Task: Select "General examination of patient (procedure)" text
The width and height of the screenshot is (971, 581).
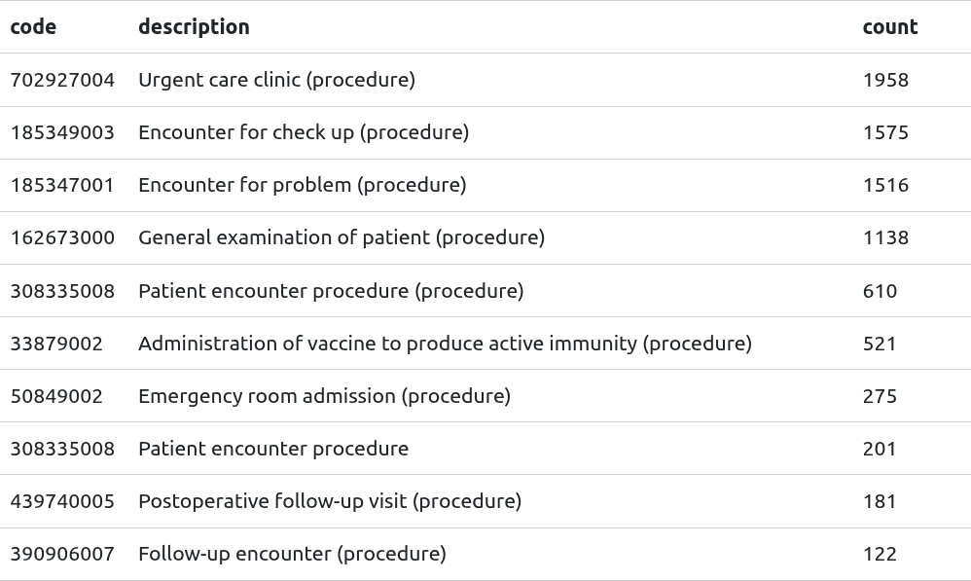Action: [342, 237]
